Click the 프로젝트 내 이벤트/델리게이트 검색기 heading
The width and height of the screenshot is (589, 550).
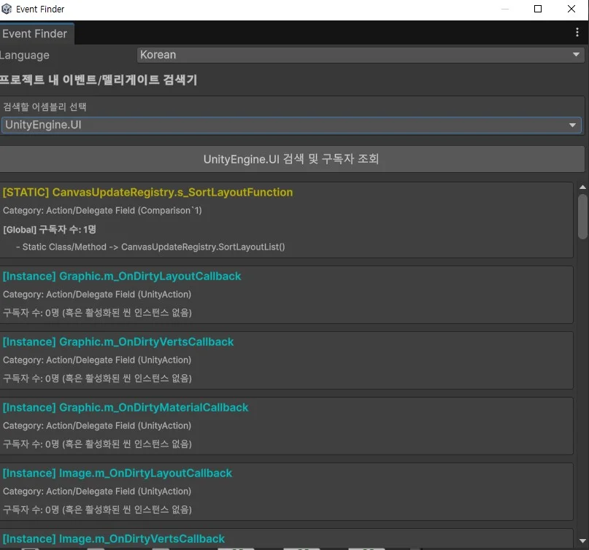99,80
